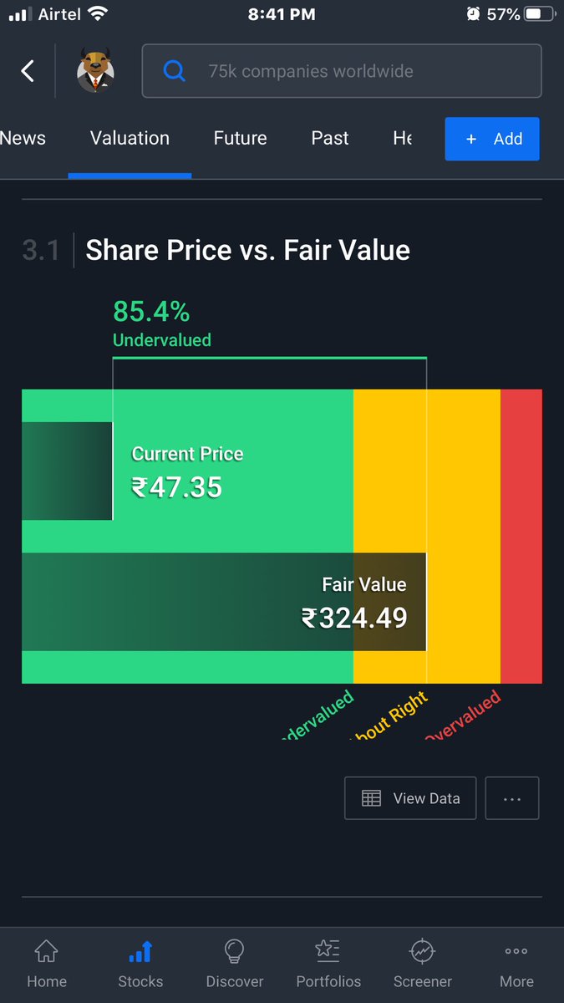Switch to the Future tab

point(241,138)
